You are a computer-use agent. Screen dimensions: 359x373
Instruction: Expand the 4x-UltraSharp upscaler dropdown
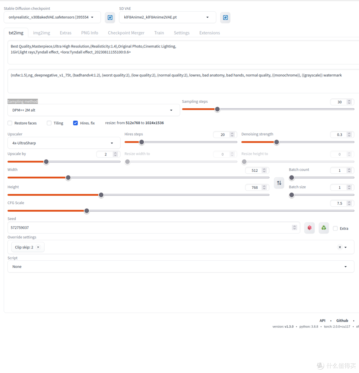[x=64, y=143]
